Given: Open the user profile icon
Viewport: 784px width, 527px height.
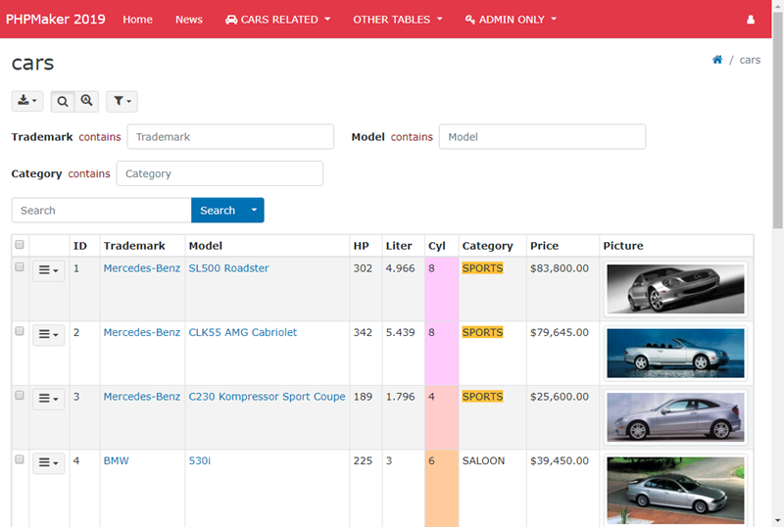Looking at the screenshot, I should coord(751,20).
